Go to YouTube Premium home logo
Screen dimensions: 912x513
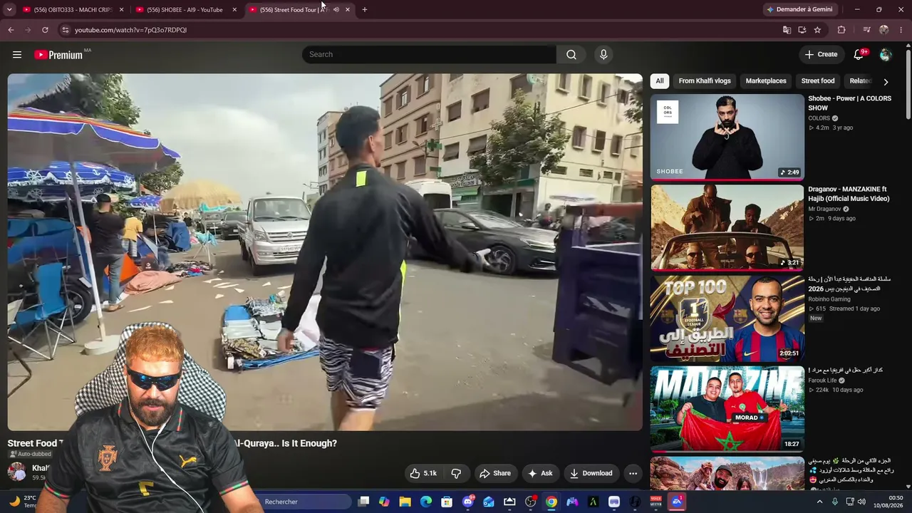point(58,55)
